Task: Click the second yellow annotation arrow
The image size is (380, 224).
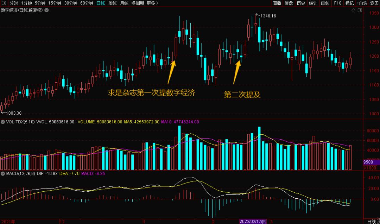Action: click(x=237, y=73)
